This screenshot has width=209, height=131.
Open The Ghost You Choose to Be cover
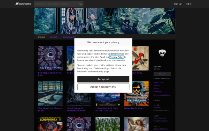pos(50,94)
